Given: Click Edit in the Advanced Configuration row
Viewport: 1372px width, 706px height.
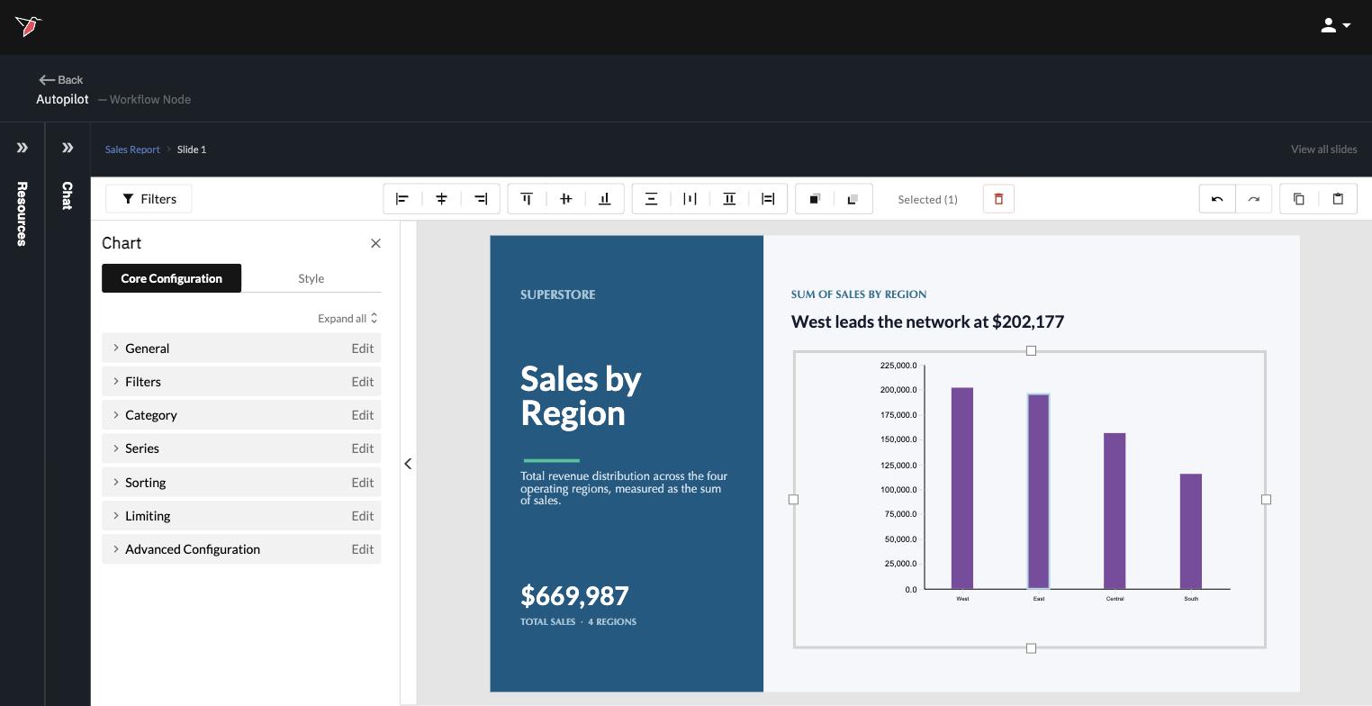Looking at the screenshot, I should click(362, 549).
